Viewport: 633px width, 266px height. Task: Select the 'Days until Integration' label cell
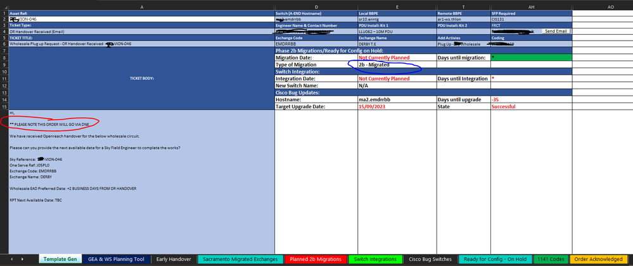463,79
